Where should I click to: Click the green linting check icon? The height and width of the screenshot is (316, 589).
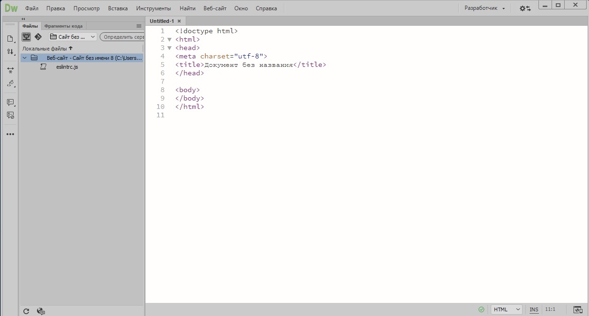click(481, 309)
